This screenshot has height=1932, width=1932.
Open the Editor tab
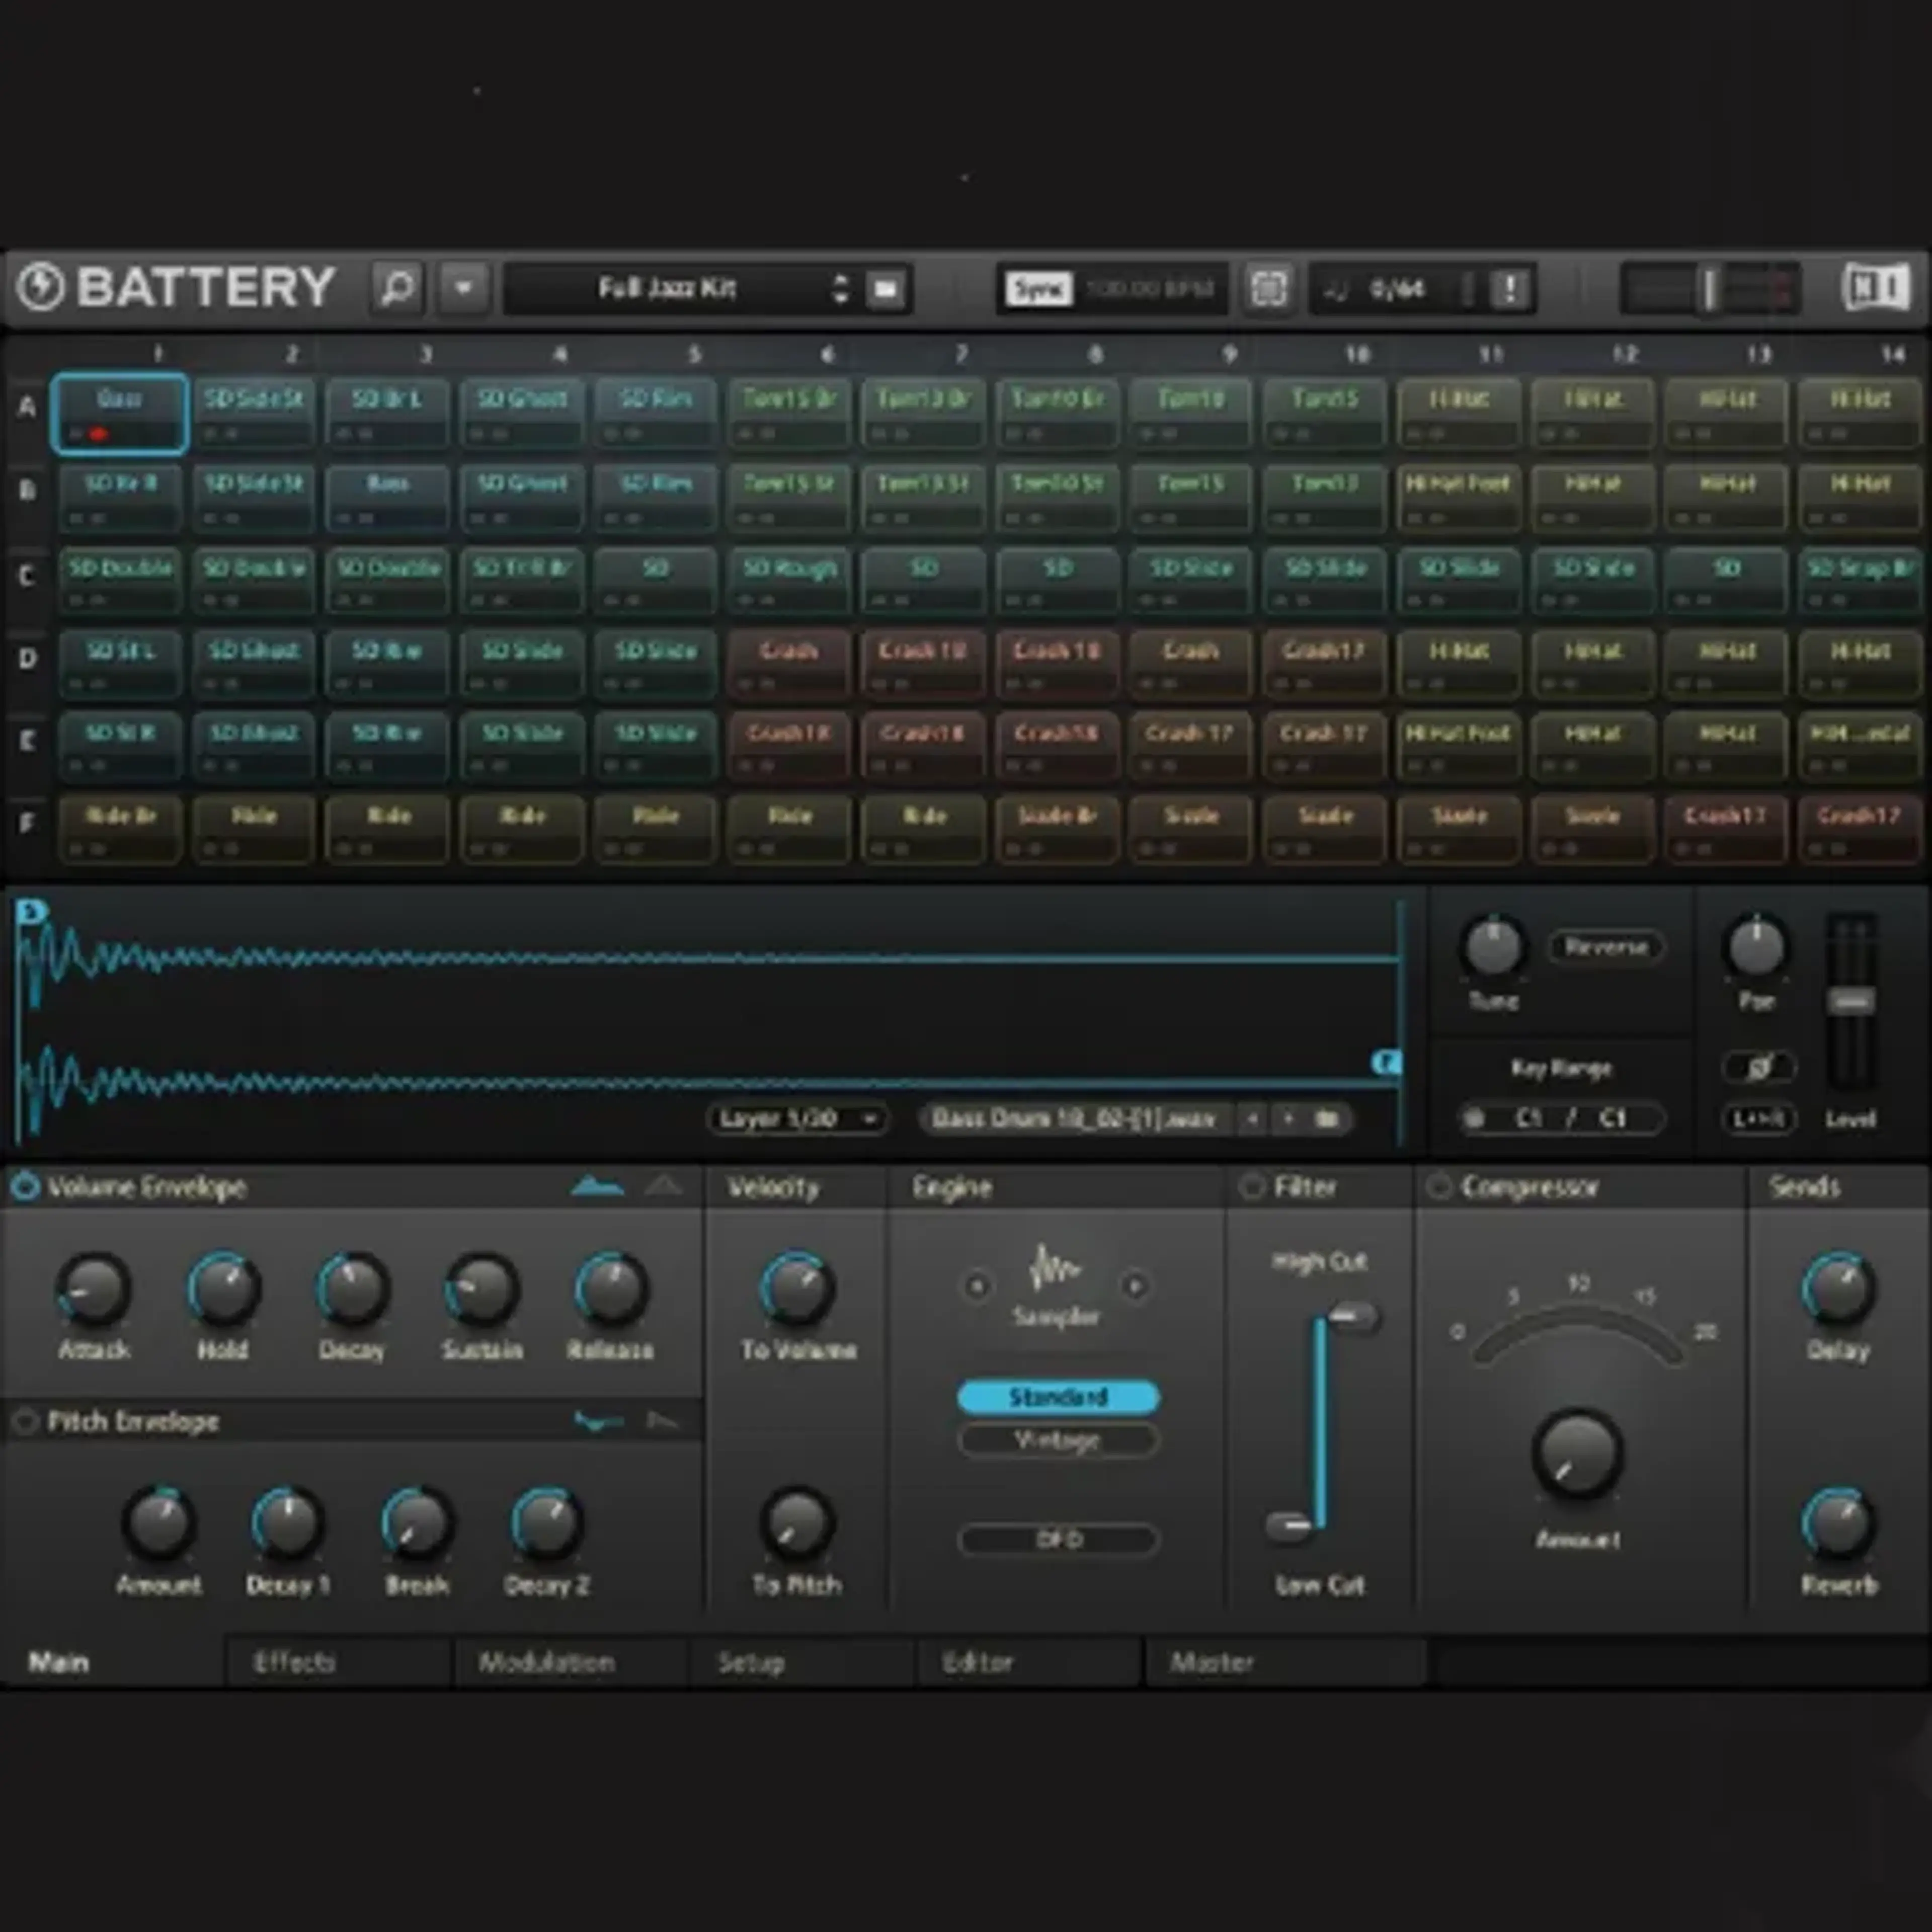[x=1029, y=1662]
